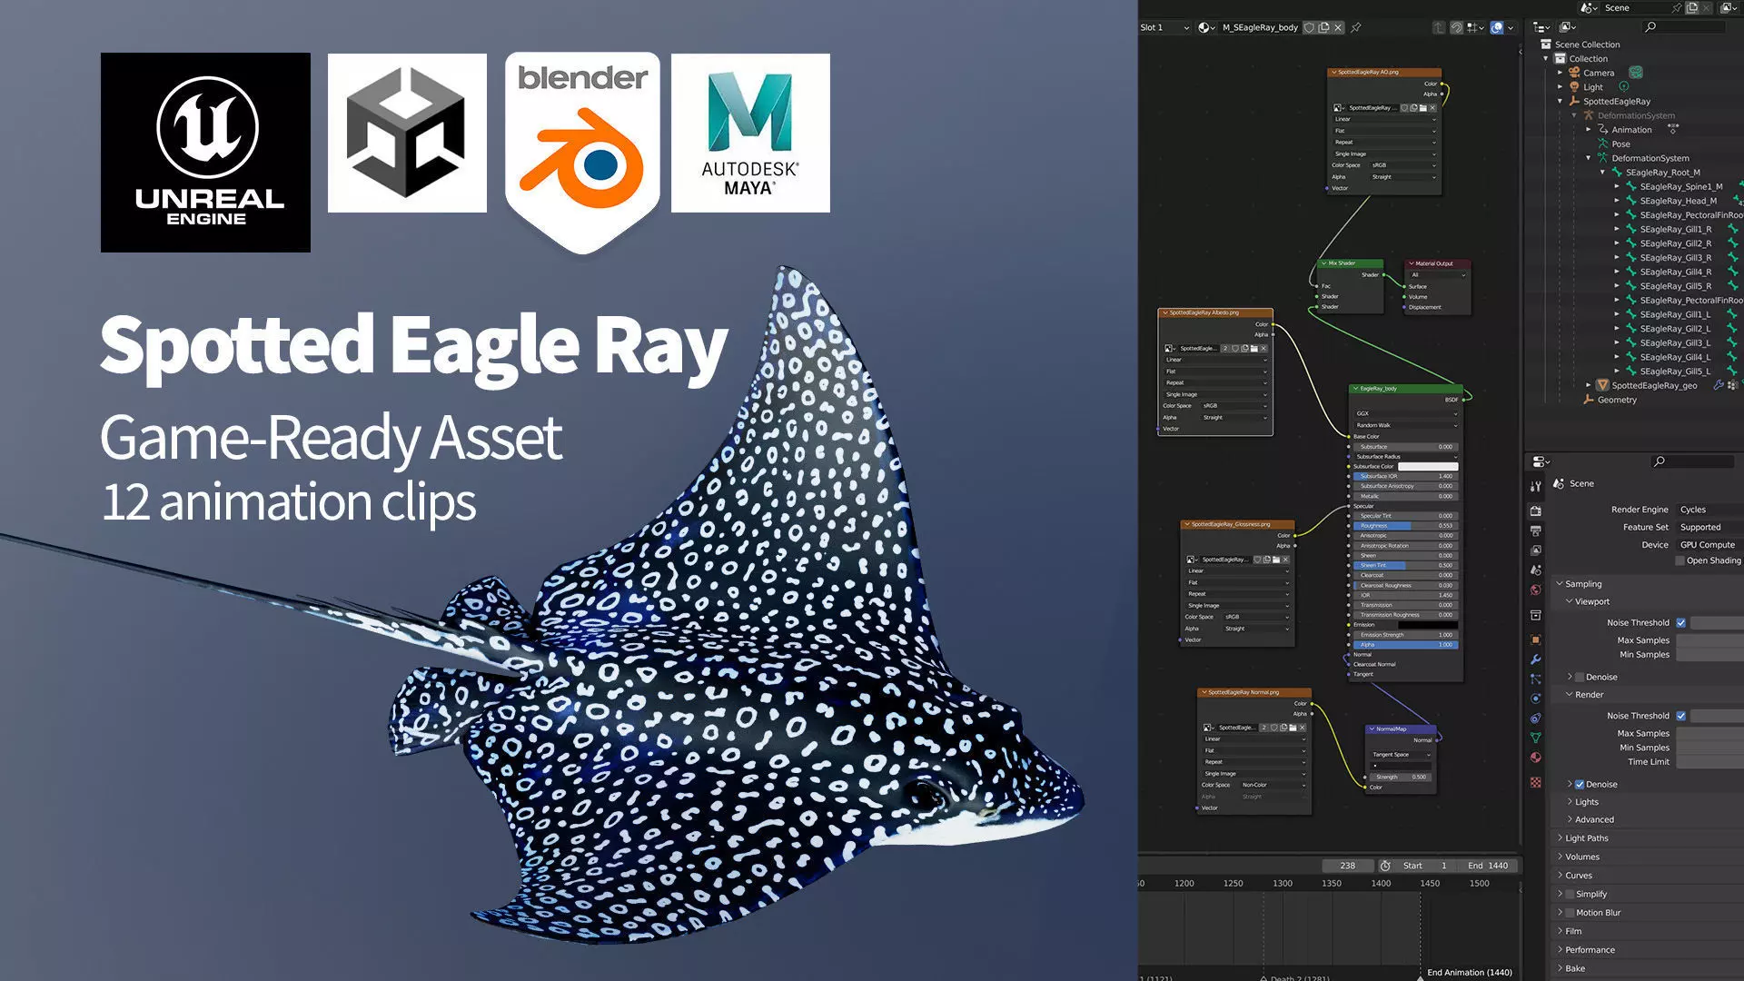Open the World properties globe tab
This screenshot has width=1744, height=981.
(x=1536, y=590)
